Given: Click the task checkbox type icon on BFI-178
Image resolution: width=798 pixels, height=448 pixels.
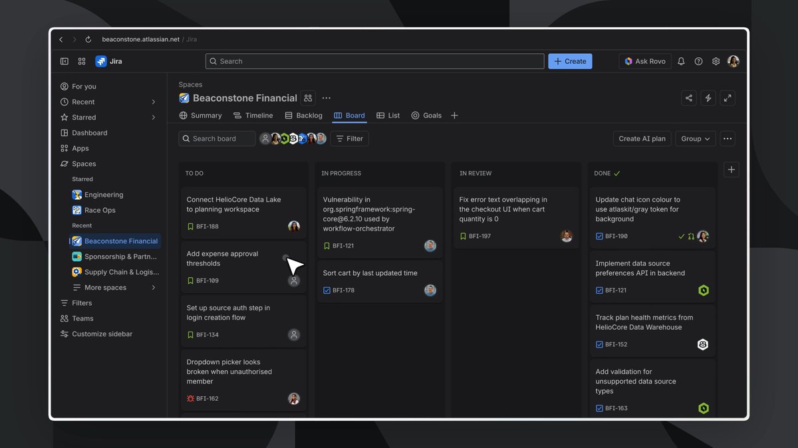Looking at the screenshot, I should click(x=327, y=290).
